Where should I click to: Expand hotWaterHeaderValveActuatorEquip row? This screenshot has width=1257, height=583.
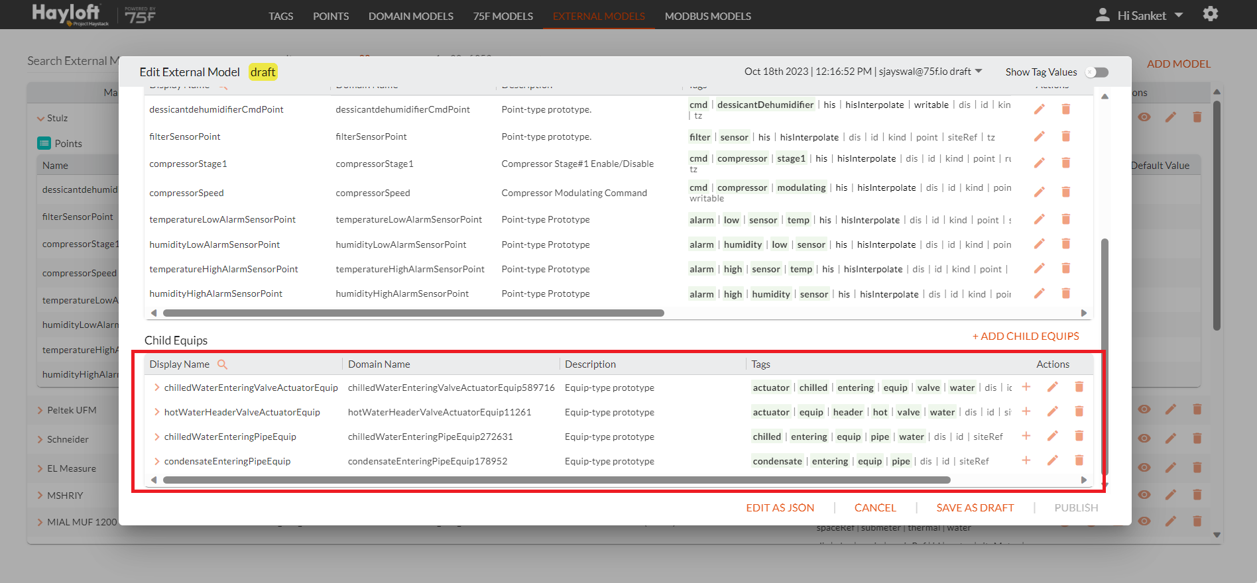[156, 411]
